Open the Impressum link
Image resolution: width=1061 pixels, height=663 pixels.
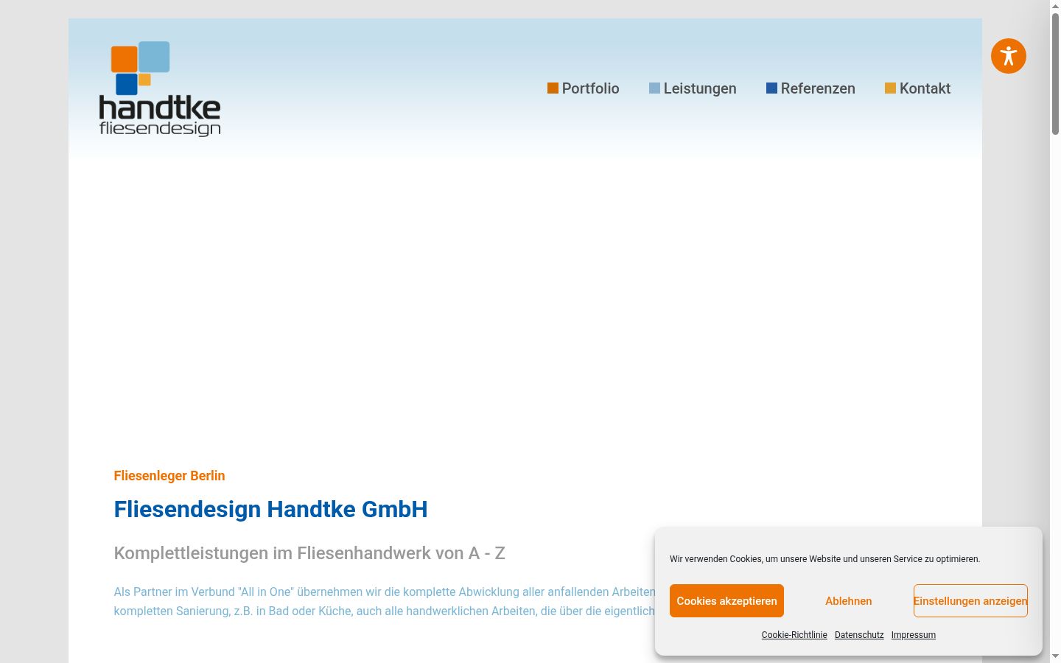(x=914, y=635)
